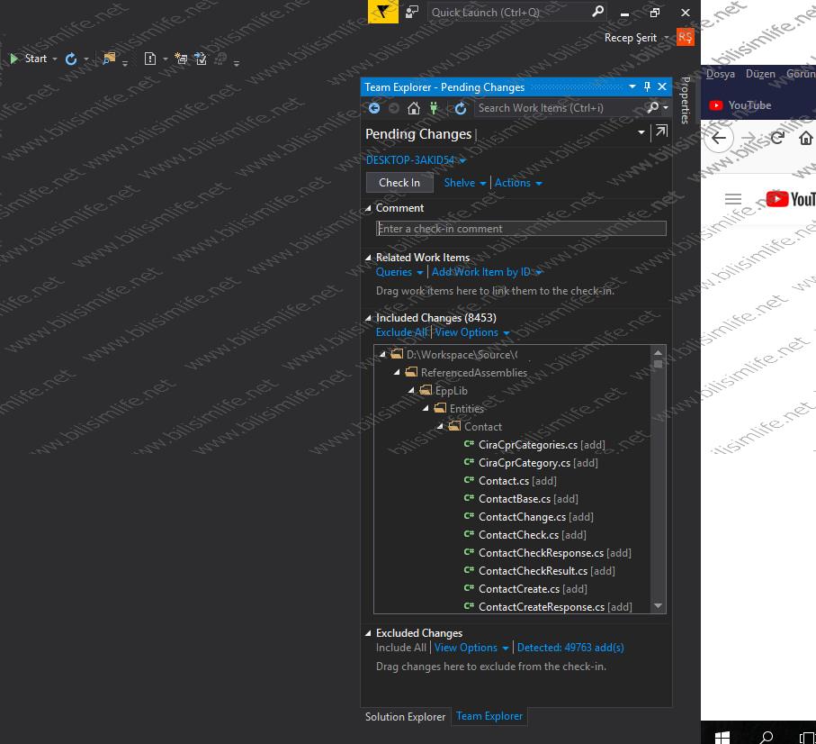Collapse Contact folder node
Image resolution: width=816 pixels, height=744 pixels.
pyautogui.click(x=440, y=426)
